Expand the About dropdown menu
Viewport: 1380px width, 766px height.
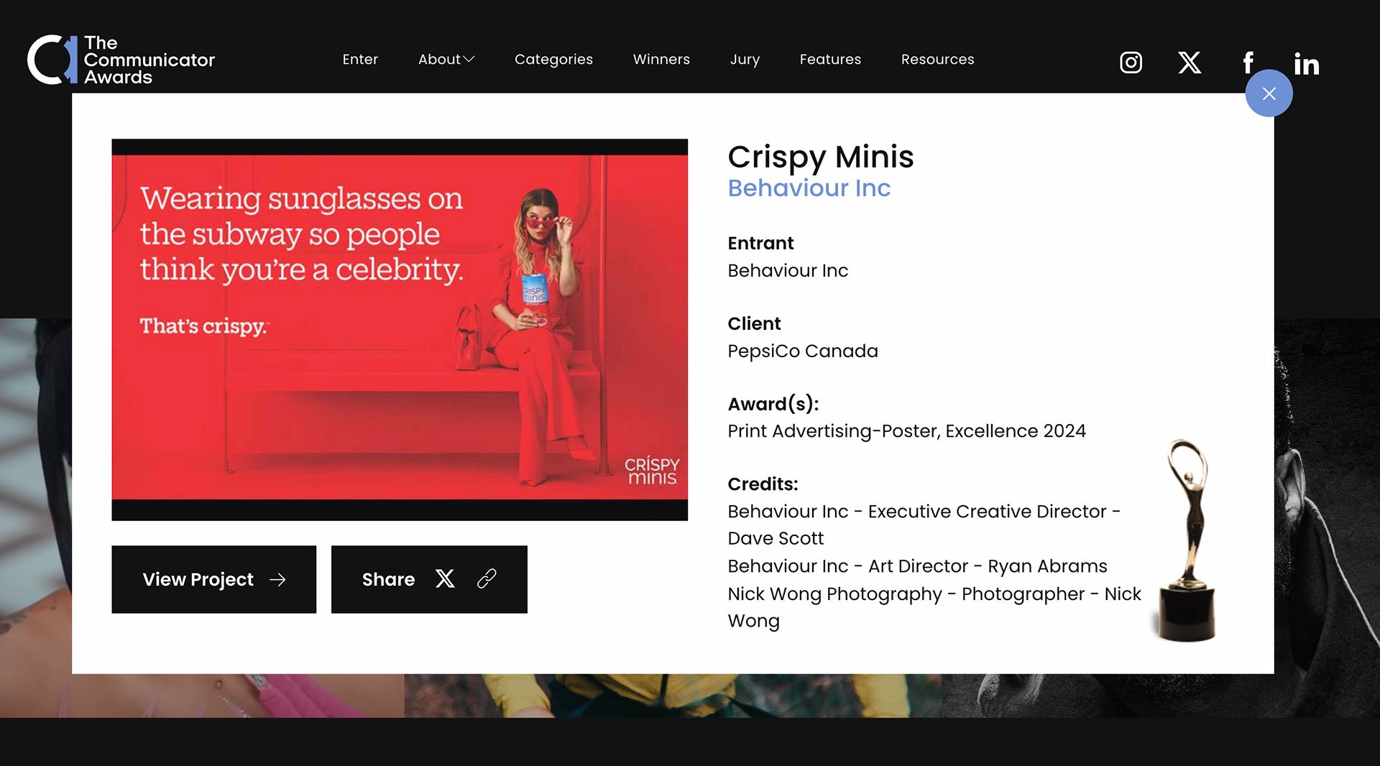(x=446, y=60)
